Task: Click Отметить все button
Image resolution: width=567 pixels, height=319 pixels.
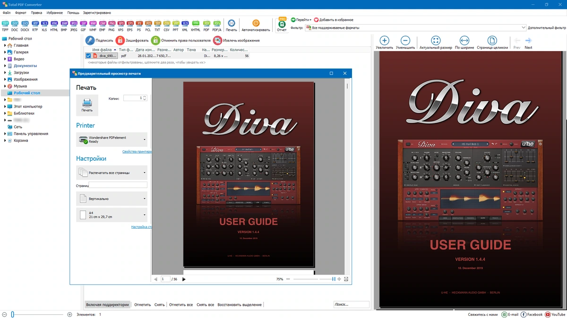Action: coord(181,305)
